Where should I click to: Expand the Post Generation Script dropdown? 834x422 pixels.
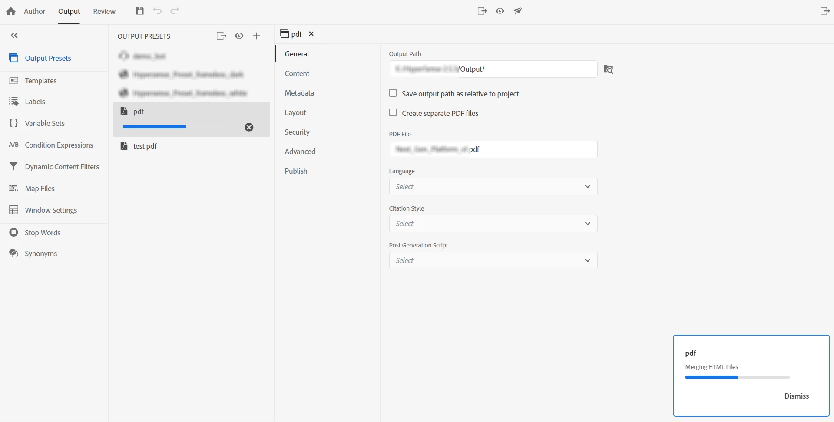[x=493, y=260]
